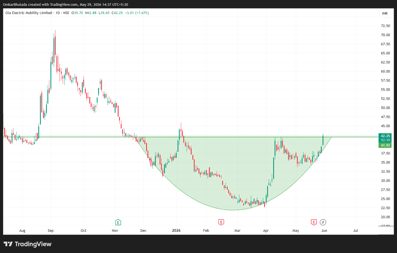Image resolution: width=397 pixels, height=253 pixels.
Task: Click the Ola Electric Mobility Limited symbol title
Action: 29,13
